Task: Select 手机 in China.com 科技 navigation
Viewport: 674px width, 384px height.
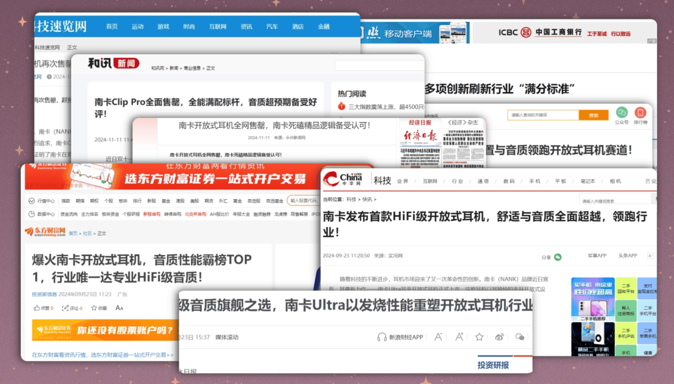Action: tap(535, 181)
